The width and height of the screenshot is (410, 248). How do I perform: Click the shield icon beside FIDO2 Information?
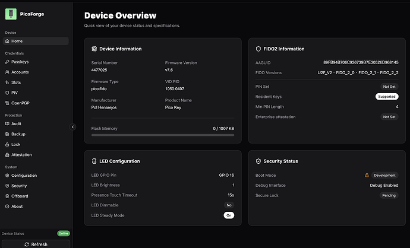coord(258,49)
